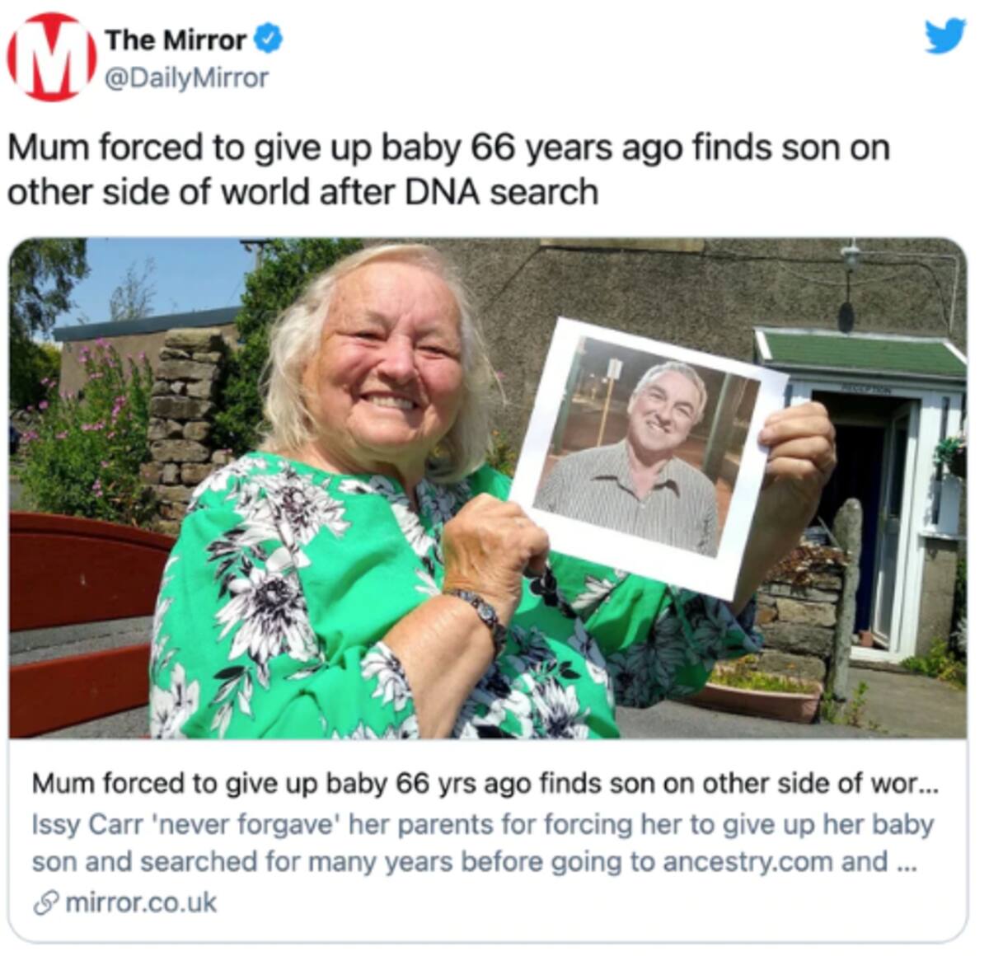Open the @DailyMirror handle
This screenshot has width=989, height=956.
pos(186,77)
